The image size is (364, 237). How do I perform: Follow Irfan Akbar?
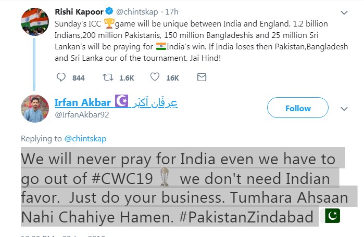coord(298,108)
